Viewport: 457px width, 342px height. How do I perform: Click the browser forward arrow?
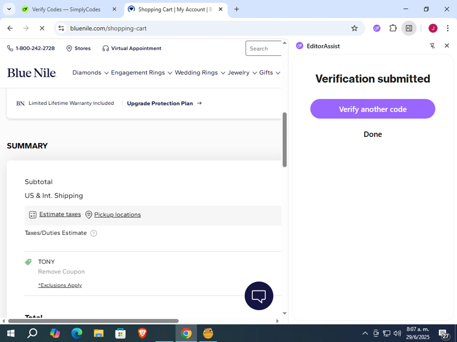pyautogui.click(x=26, y=28)
